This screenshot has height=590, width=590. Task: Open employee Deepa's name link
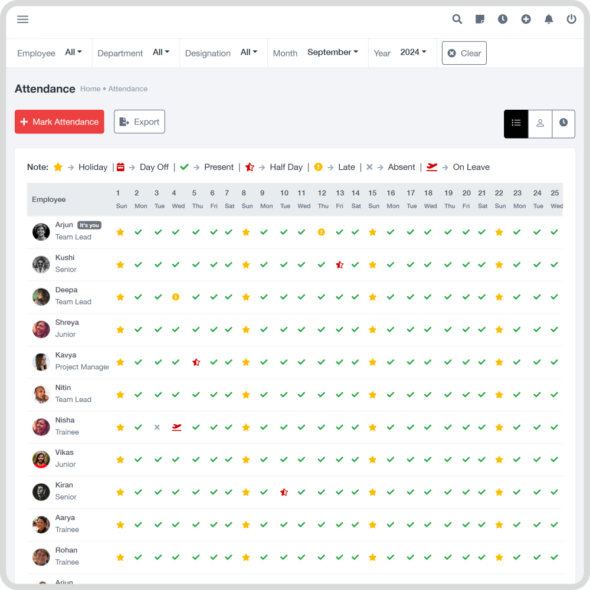pos(66,290)
